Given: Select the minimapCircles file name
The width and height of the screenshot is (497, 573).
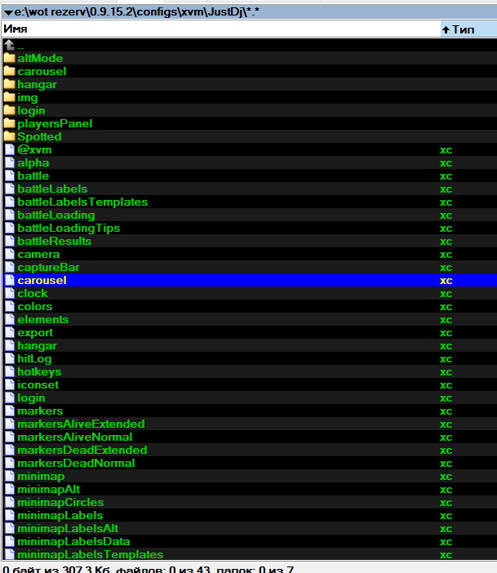Looking at the screenshot, I should (x=60, y=503).
